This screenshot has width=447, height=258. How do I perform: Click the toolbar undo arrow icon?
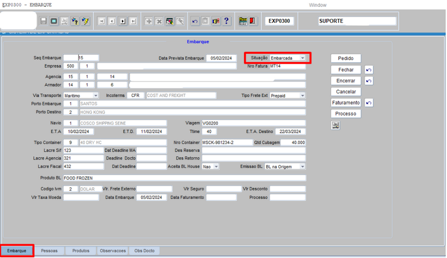coord(195,21)
